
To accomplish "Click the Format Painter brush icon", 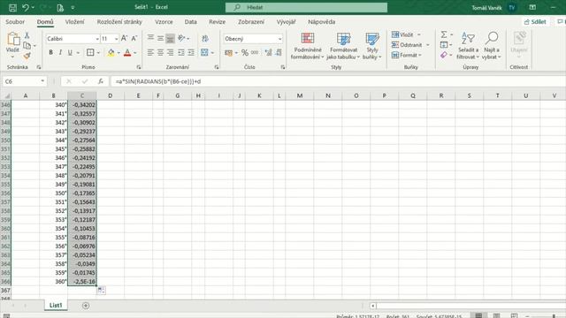I will pyautogui.click(x=27, y=56).
